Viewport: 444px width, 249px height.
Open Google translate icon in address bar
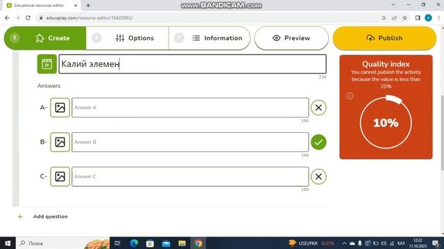pyautogui.click(x=384, y=18)
